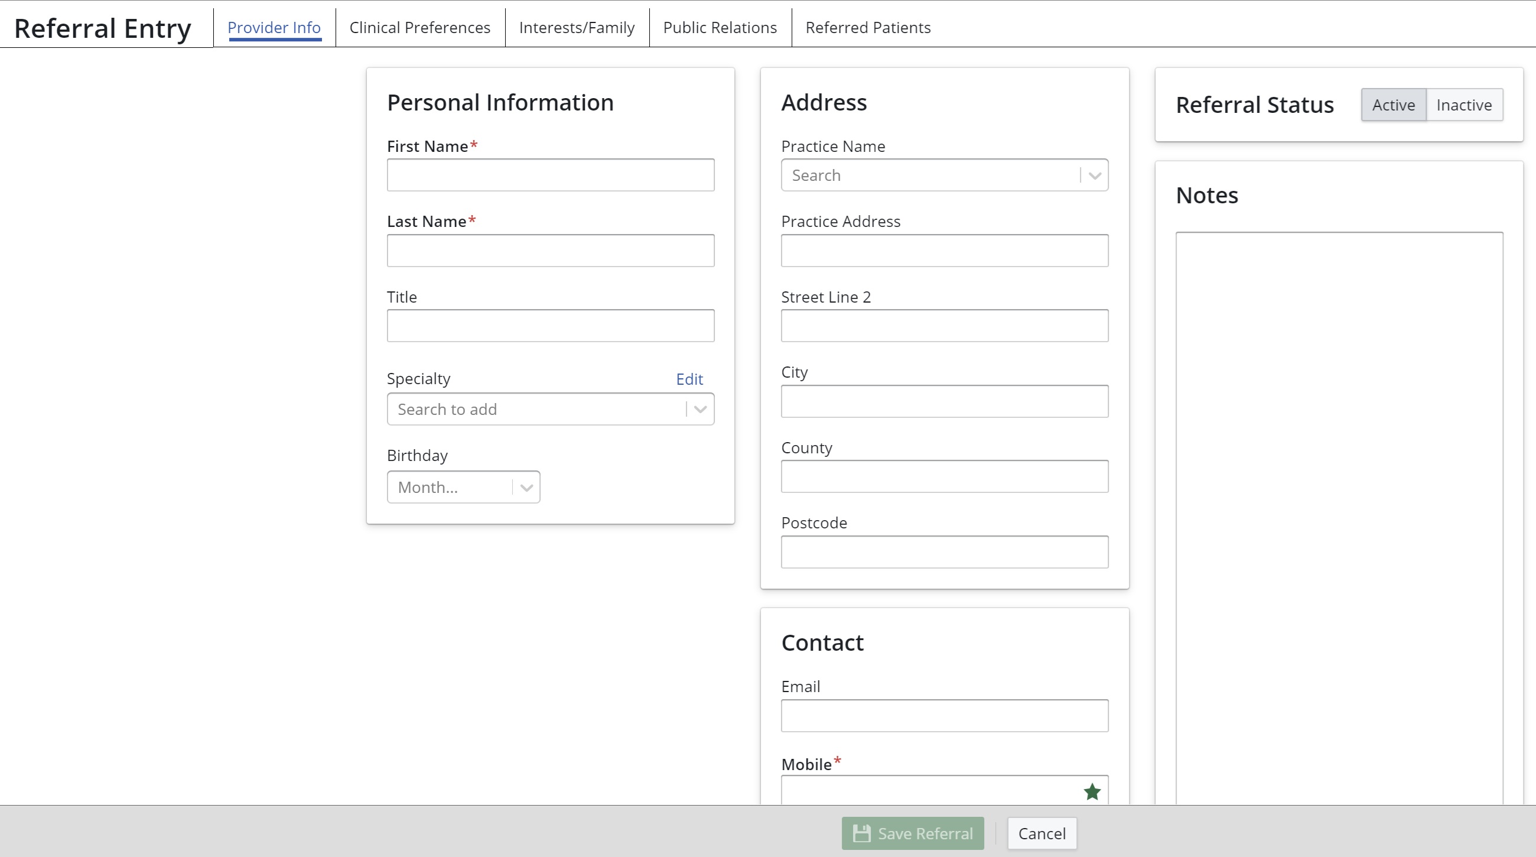View the Referred Patients tab
Screen dimensions: 1536x857
[868, 27]
